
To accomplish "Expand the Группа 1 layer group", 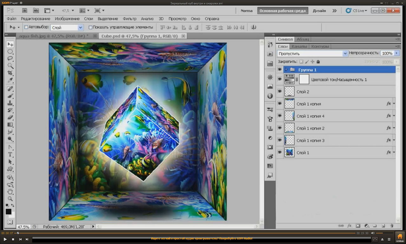I will (286, 70).
